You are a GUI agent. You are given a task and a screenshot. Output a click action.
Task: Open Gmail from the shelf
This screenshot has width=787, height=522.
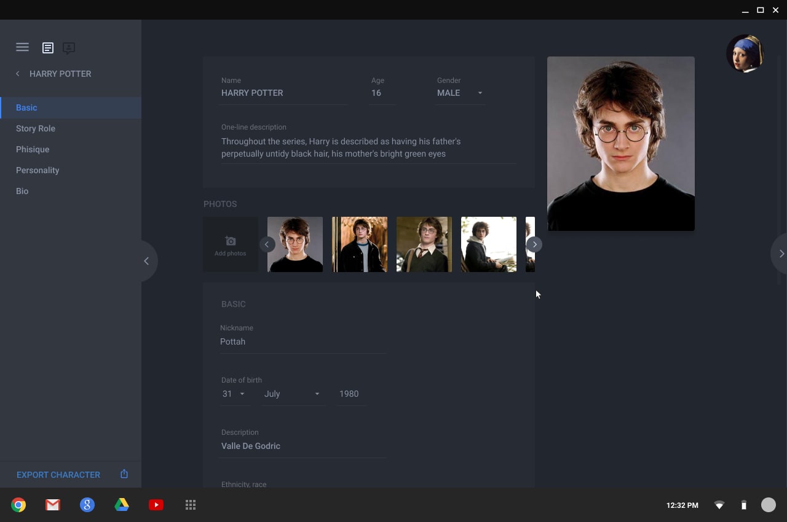click(53, 505)
